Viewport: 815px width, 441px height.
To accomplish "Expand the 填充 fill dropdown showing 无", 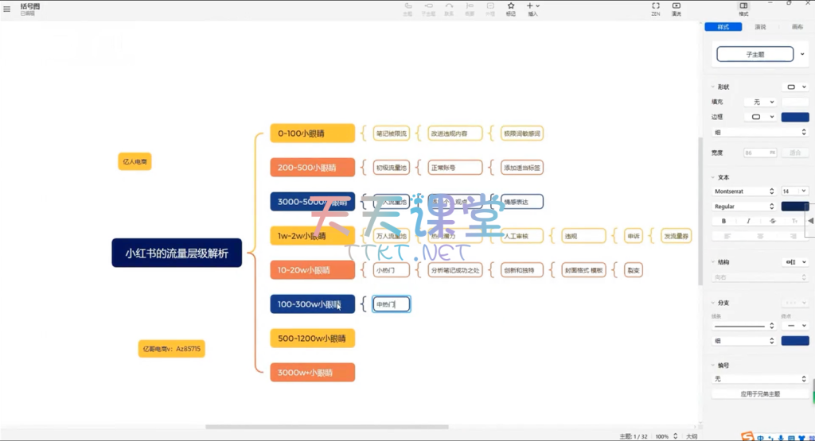I will [759, 102].
